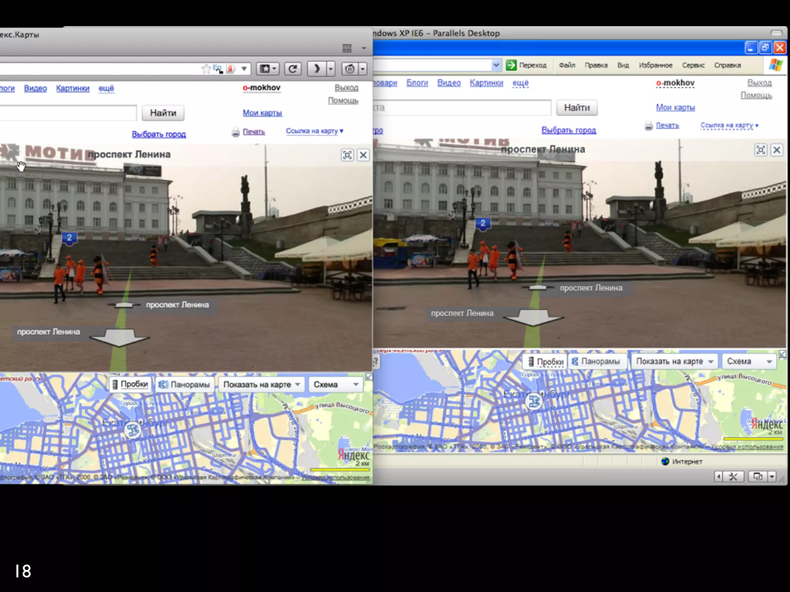Open the Файл menu in Internet Explorer
The image size is (790, 592).
[567, 65]
